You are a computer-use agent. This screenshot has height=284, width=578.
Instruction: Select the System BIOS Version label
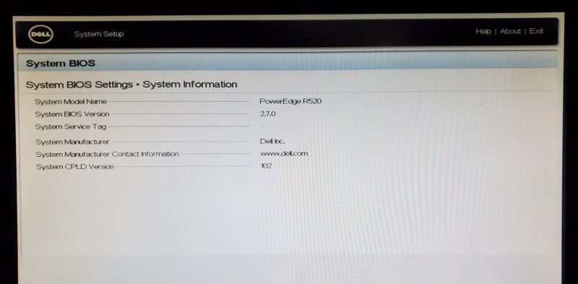pyautogui.click(x=72, y=114)
